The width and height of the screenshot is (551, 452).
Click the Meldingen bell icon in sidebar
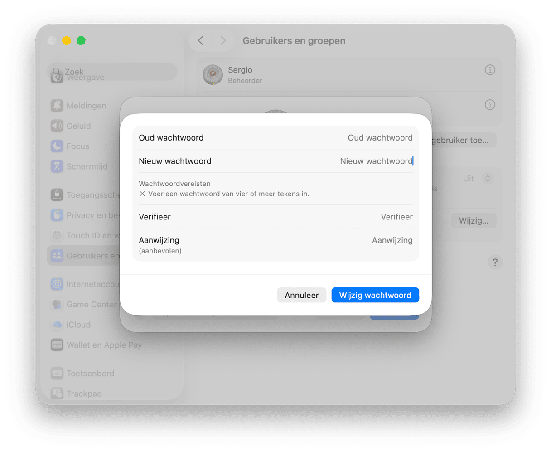57,106
